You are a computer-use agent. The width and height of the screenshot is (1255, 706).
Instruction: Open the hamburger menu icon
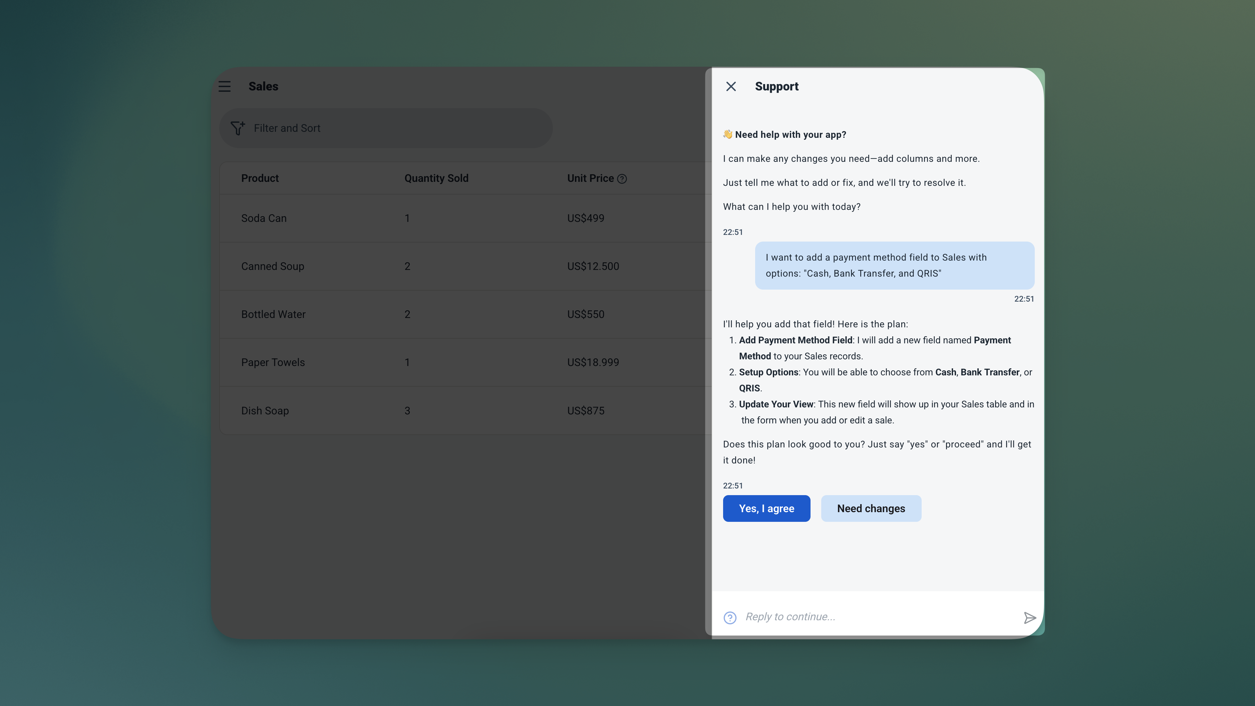[x=225, y=86]
